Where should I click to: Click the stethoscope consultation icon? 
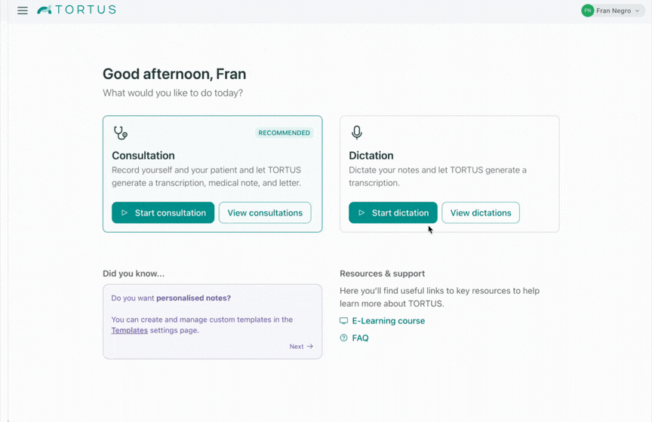[x=120, y=133]
